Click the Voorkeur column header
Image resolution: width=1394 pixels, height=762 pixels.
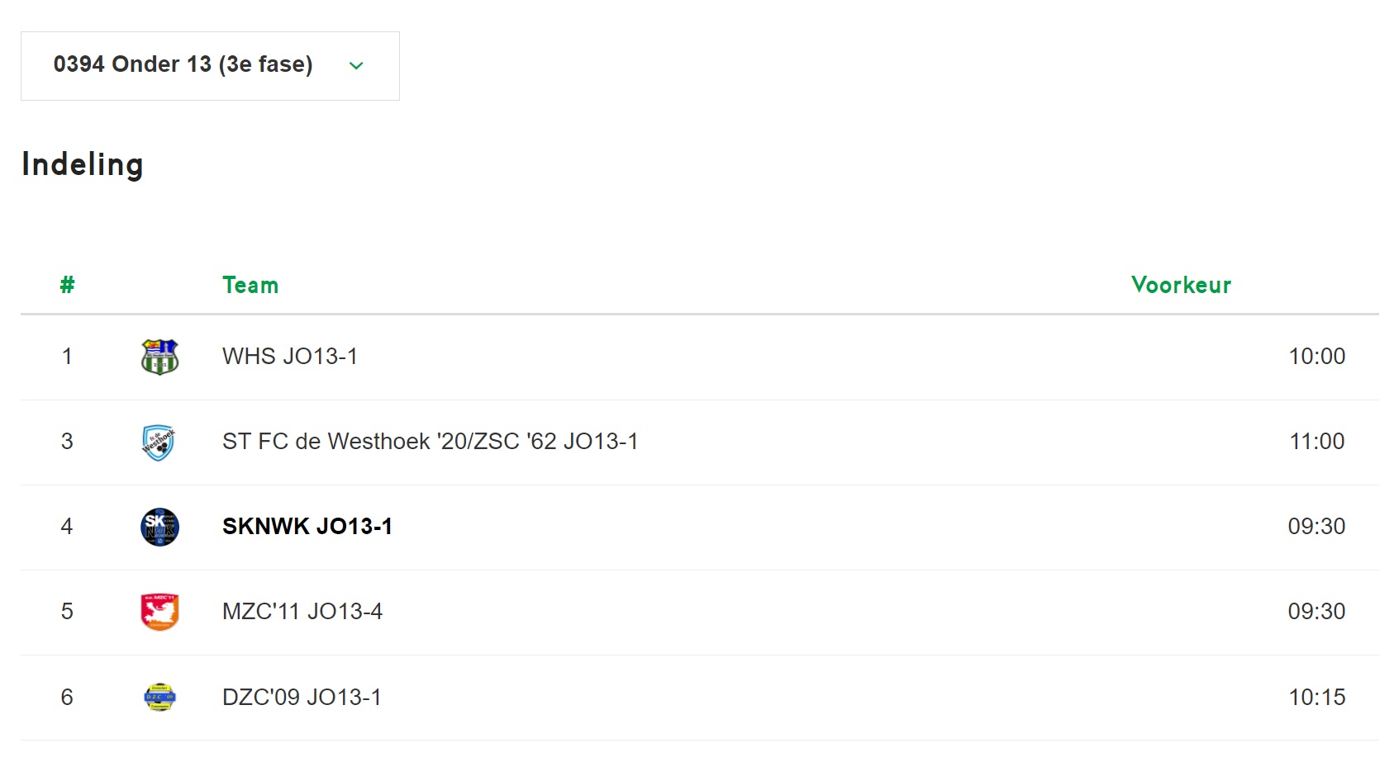pos(1182,286)
